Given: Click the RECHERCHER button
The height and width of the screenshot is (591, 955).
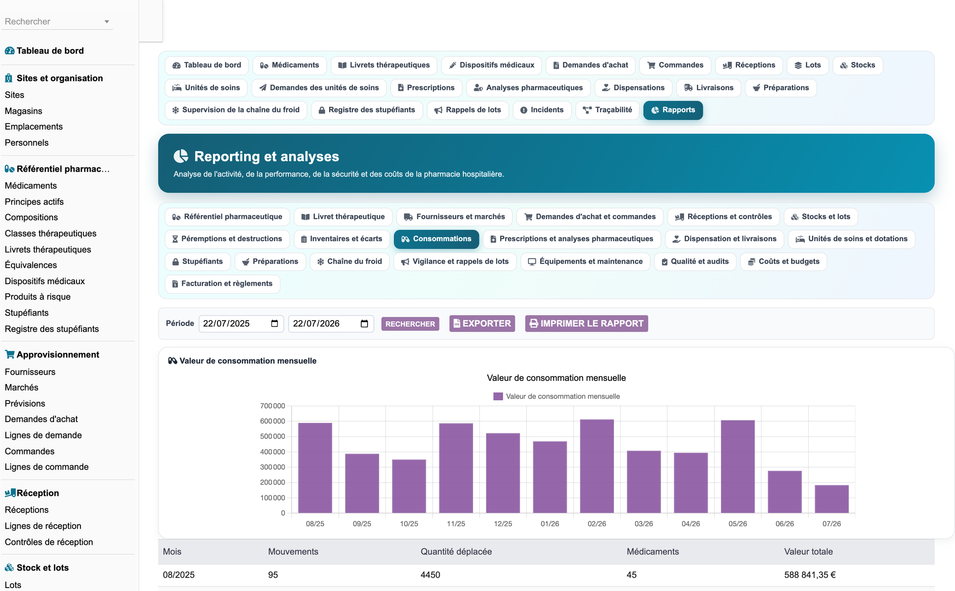Looking at the screenshot, I should tap(410, 324).
